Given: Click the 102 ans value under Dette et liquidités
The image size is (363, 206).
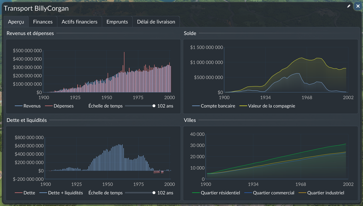Looking at the screenshot, I should coord(165,193).
